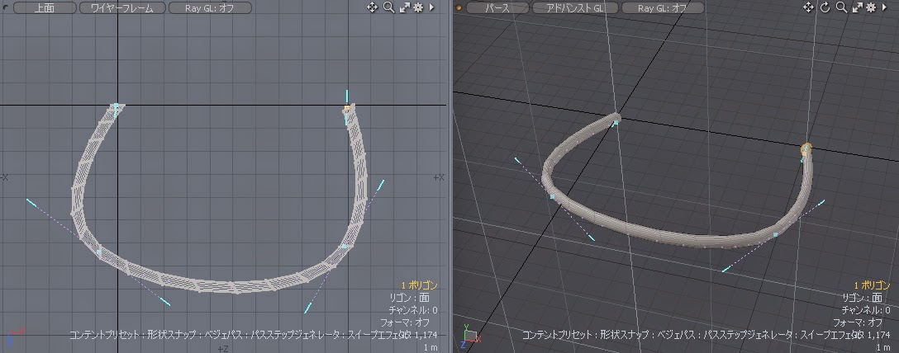This screenshot has width=899, height=353.
Task: Open the パース view type dropdown
Action: pos(497,8)
